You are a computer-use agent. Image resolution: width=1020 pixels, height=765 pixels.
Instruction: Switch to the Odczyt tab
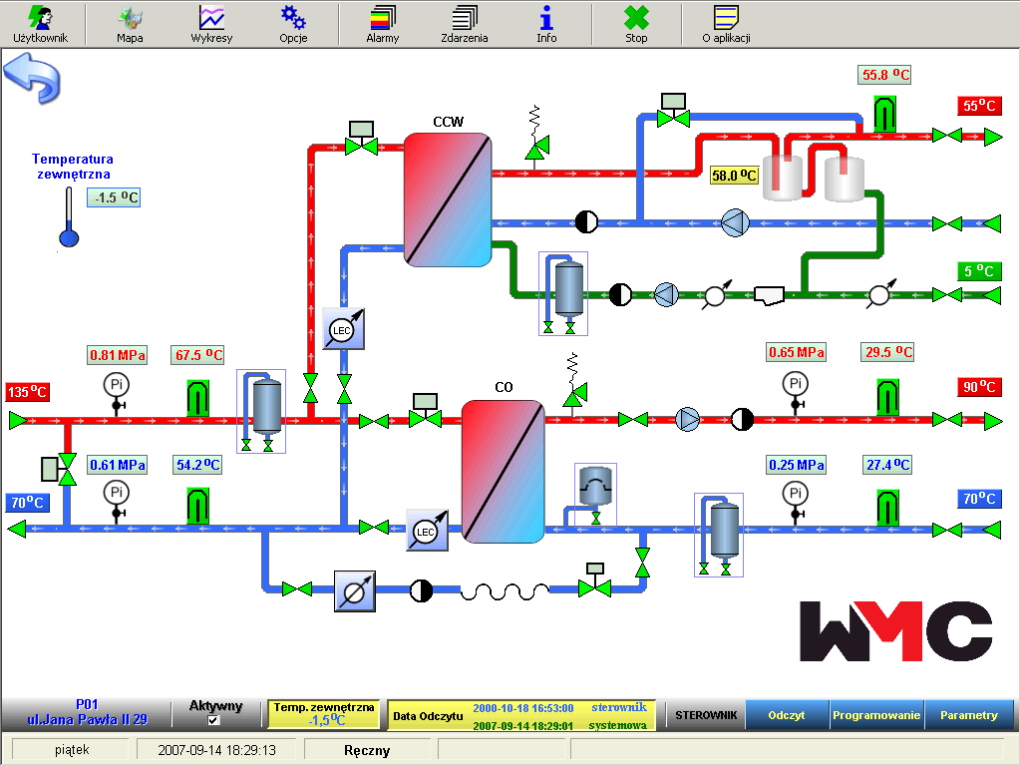point(787,715)
